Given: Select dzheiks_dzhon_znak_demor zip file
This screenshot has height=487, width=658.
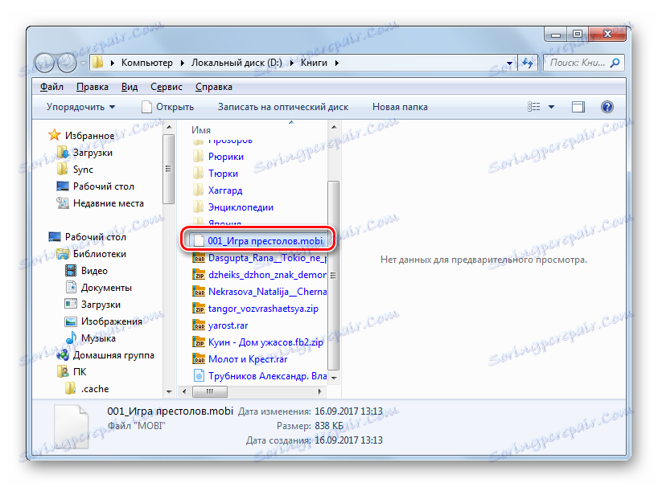Looking at the screenshot, I should [259, 275].
